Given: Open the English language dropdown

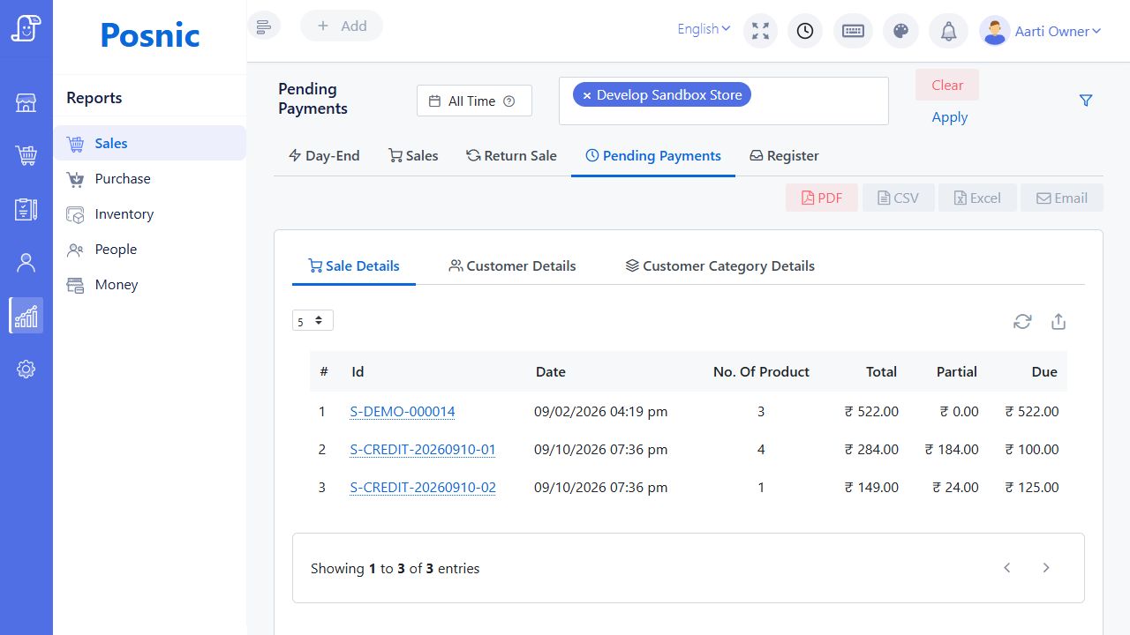Looking at the screenshot, I should click(704, 29).
